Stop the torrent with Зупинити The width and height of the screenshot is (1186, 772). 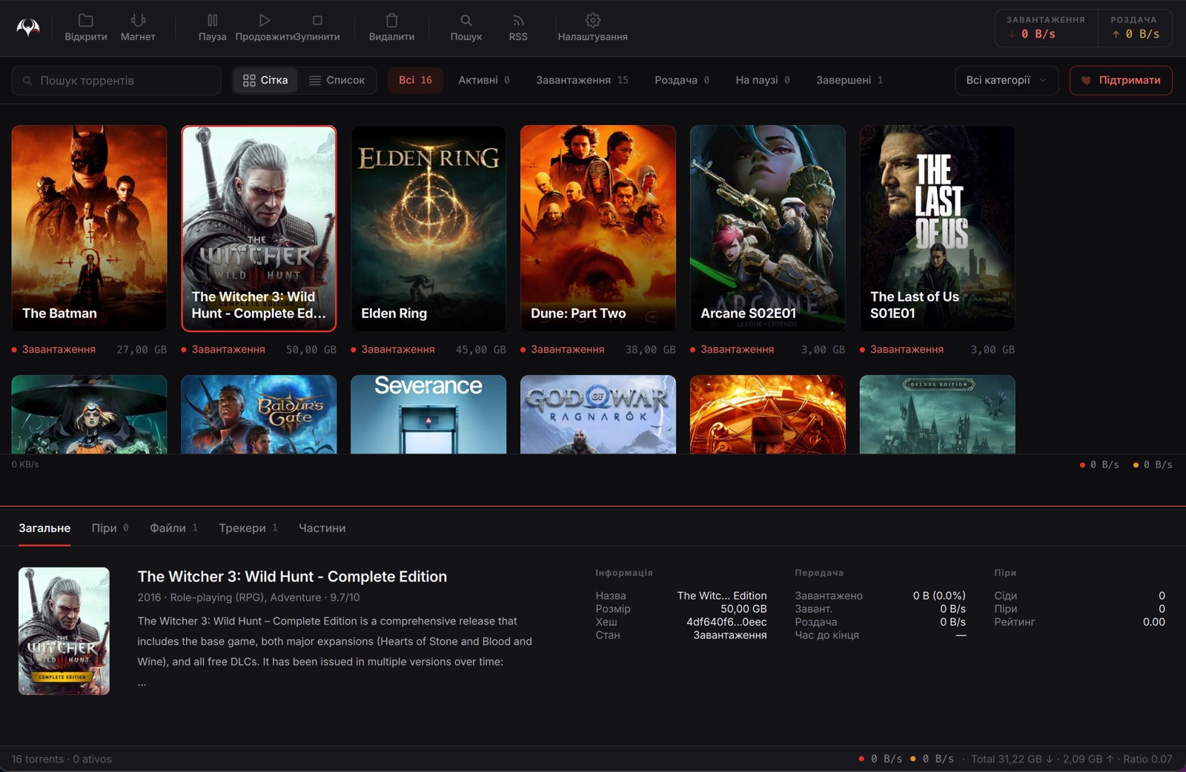point(317,27)
